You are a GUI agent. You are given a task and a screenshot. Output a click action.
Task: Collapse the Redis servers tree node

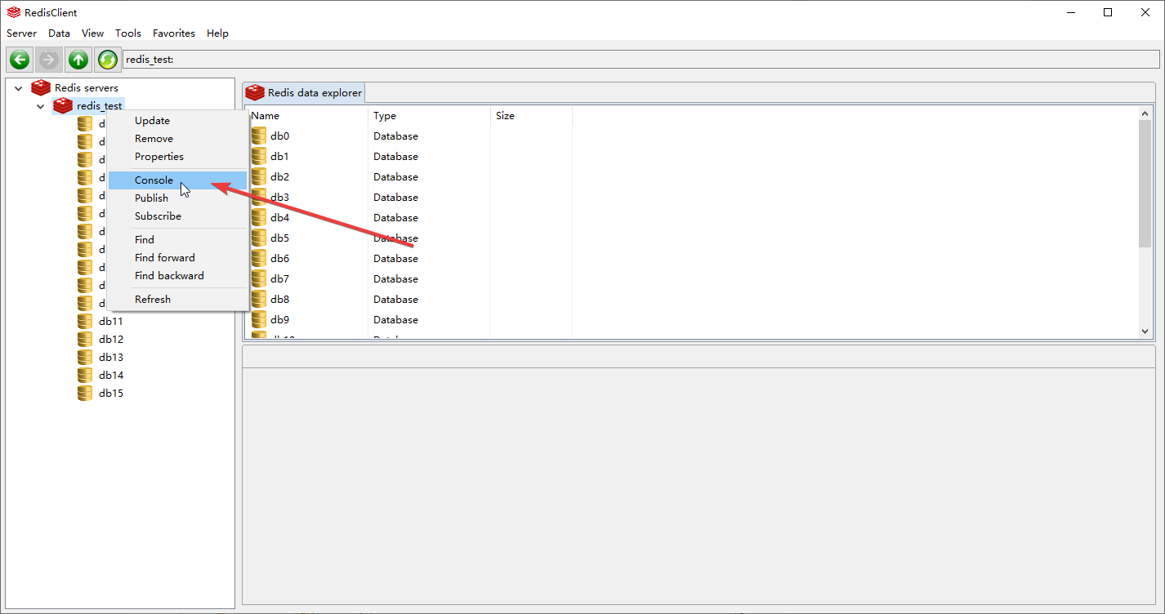[x=18, y=88]
